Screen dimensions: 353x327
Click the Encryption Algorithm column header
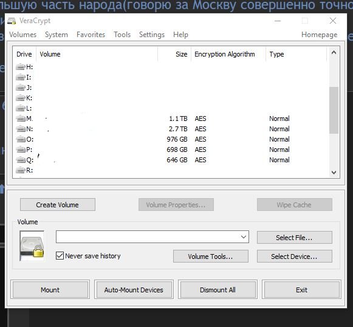pyautogui.click(x=228, y=54)
